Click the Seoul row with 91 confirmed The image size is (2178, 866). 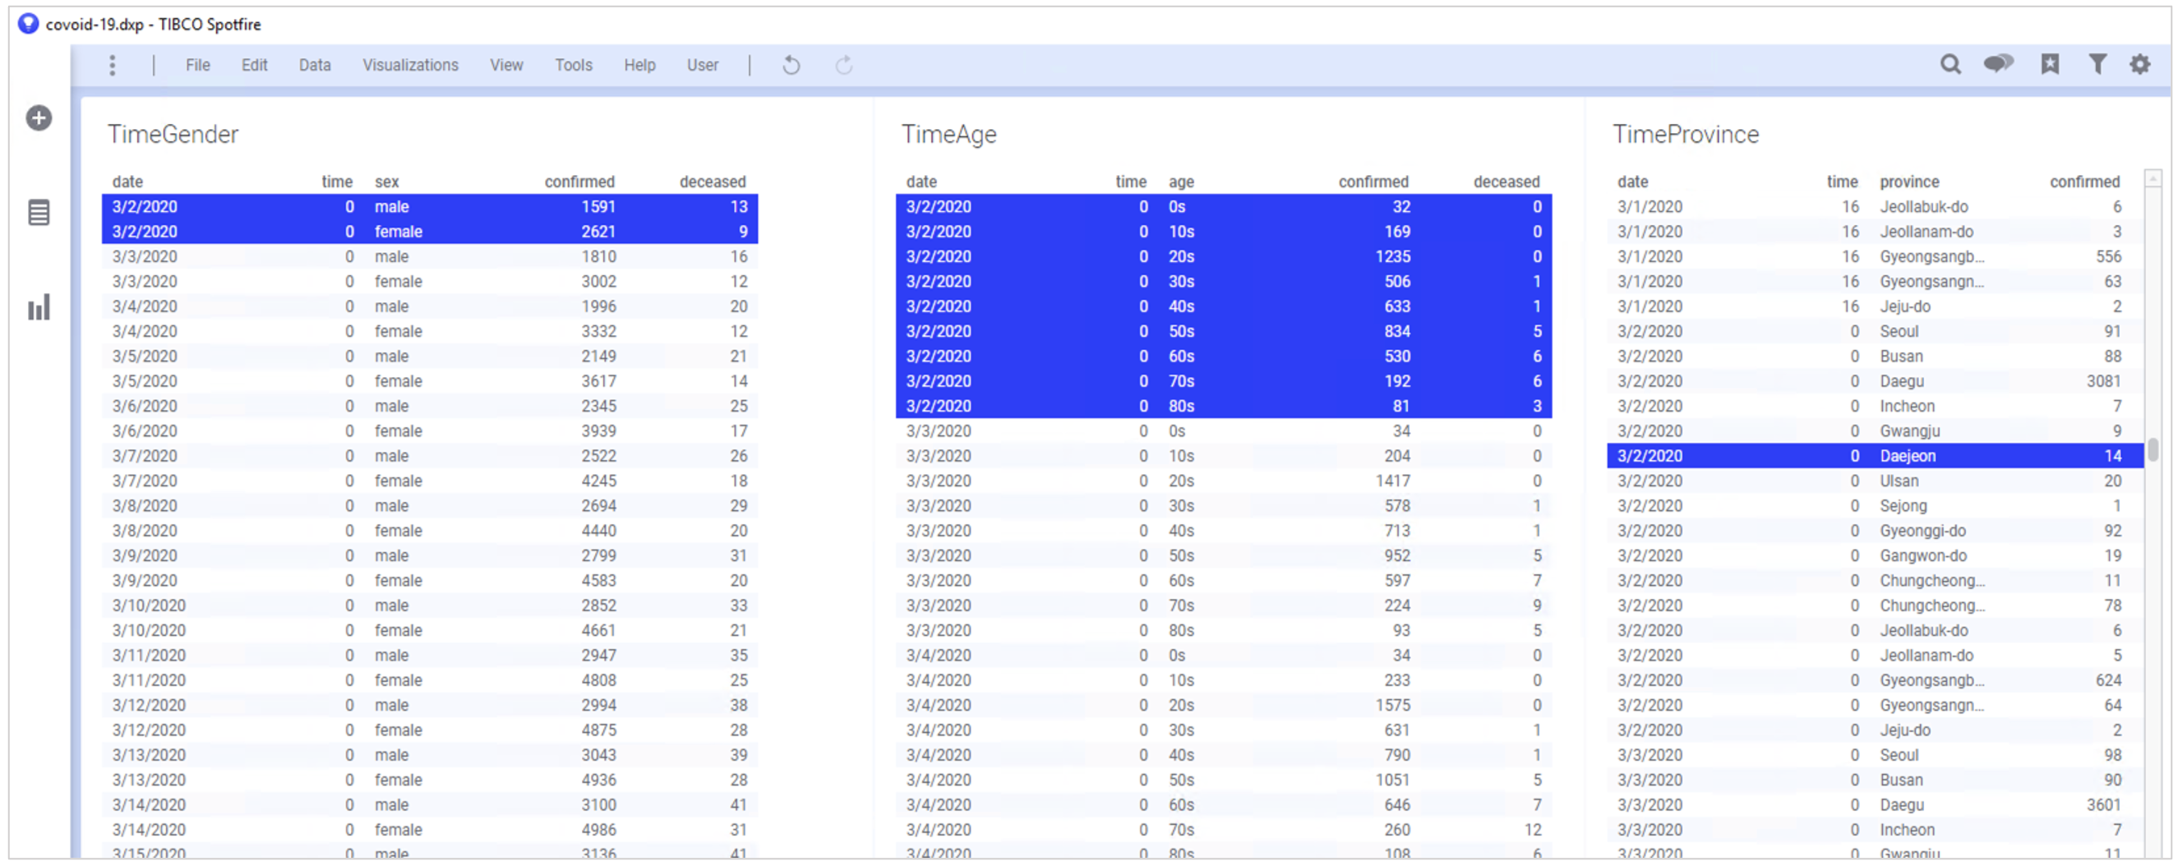point(1875,331)
